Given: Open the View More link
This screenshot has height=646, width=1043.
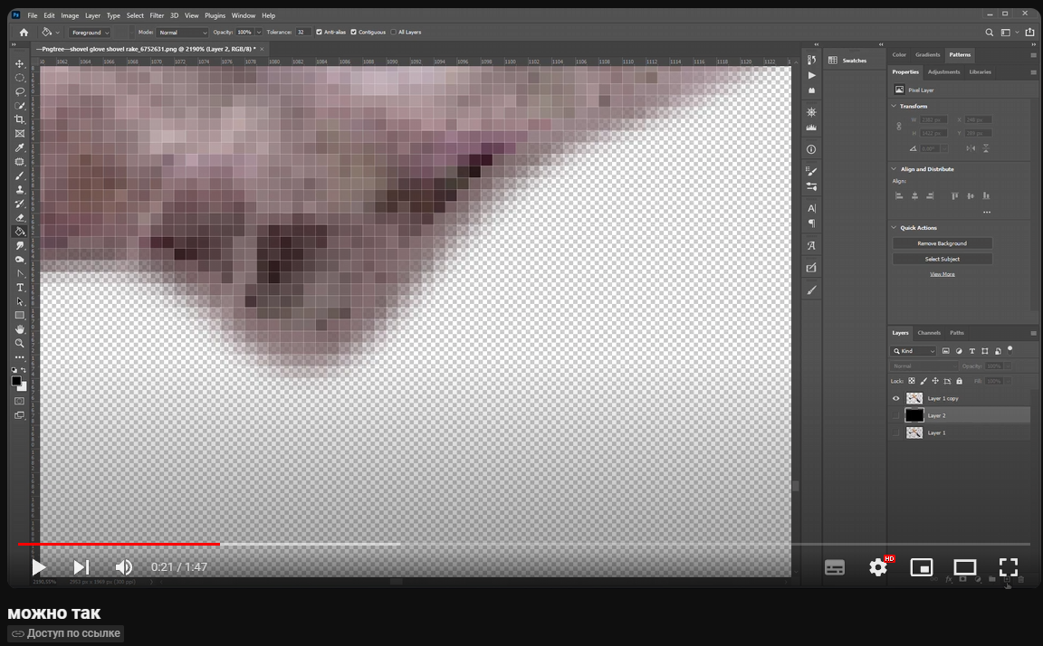Looking at the screenshot, I should pos(942,274).
